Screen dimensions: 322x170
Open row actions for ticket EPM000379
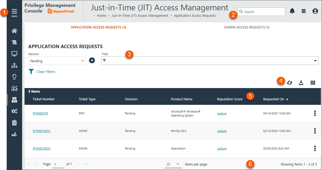315,113
